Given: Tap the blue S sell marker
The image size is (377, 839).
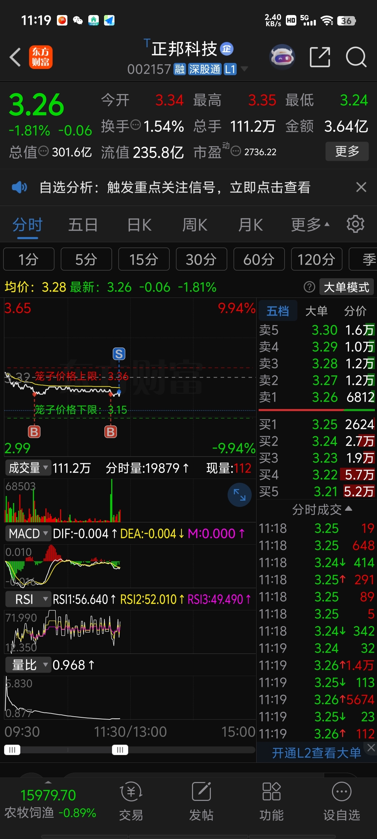Looking at the screenshot, I should click(119, 354).
